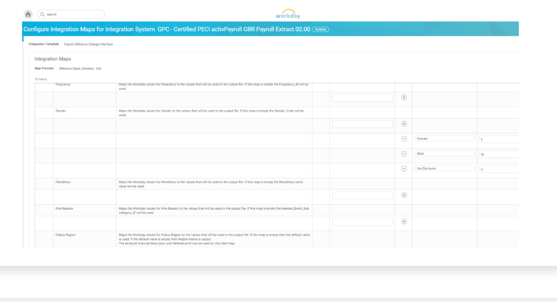Screen dimensions: 557x302
Task: Select the Female internal value field
Action: click(x=444, y=138)
